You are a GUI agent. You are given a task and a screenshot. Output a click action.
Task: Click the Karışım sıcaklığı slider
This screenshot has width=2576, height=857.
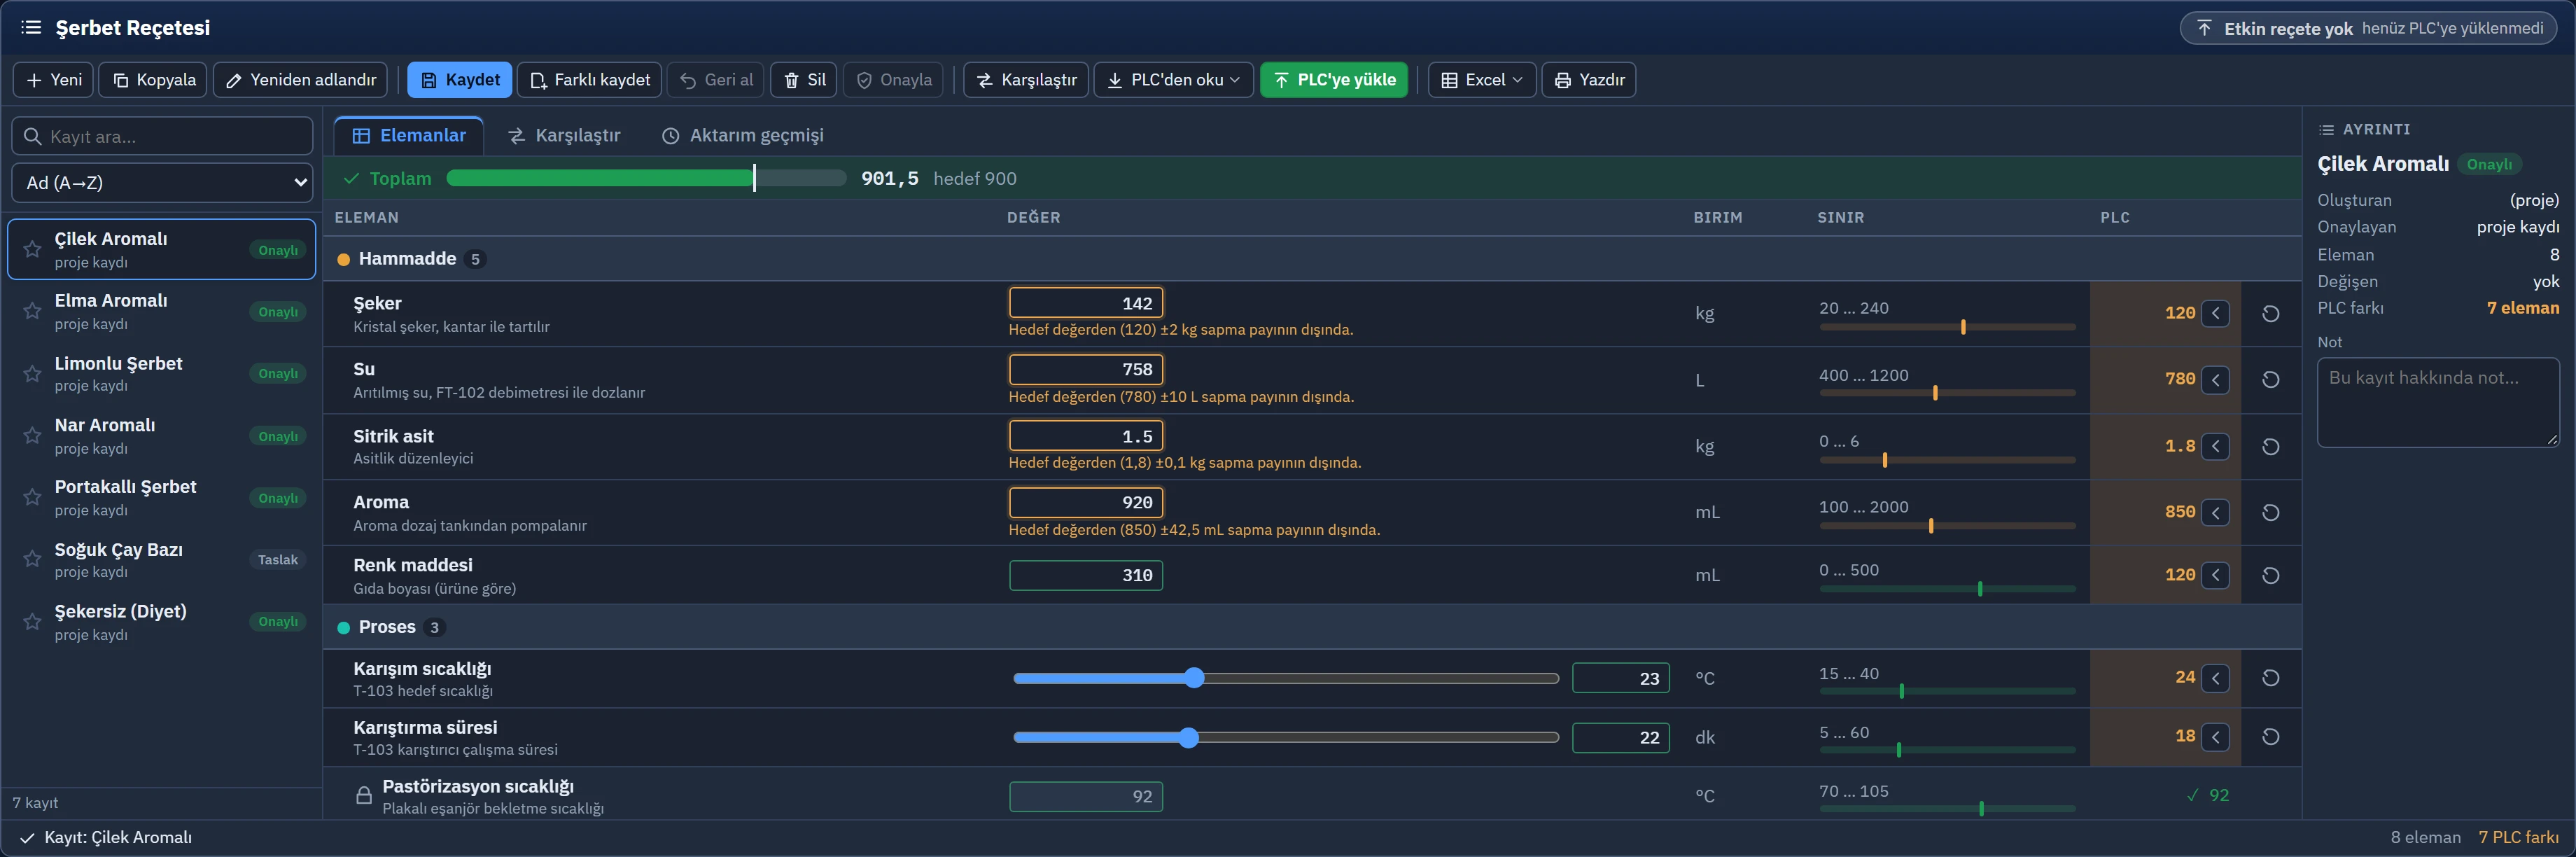pyautogui.click(x=1285, y=678)
